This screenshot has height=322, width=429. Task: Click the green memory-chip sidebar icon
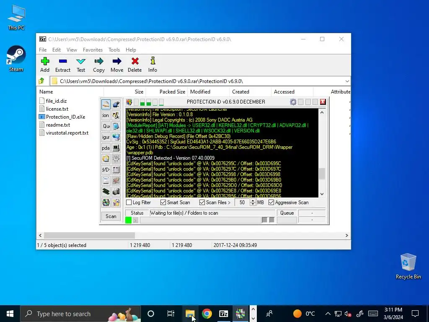(106, 191)
